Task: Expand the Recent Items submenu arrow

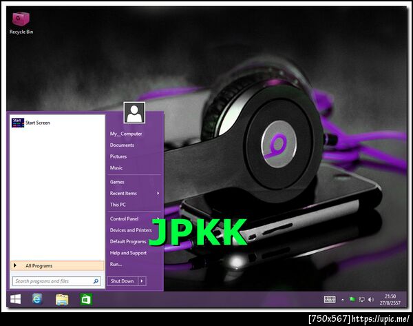Action: click(158, 194)
